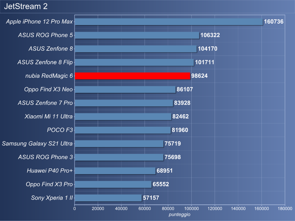Select the ASUS ROG Phone 3 label

pos(45,157)
